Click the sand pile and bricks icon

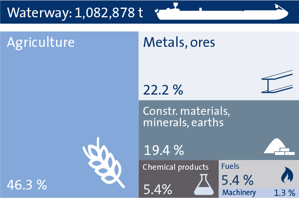point(279,146)
